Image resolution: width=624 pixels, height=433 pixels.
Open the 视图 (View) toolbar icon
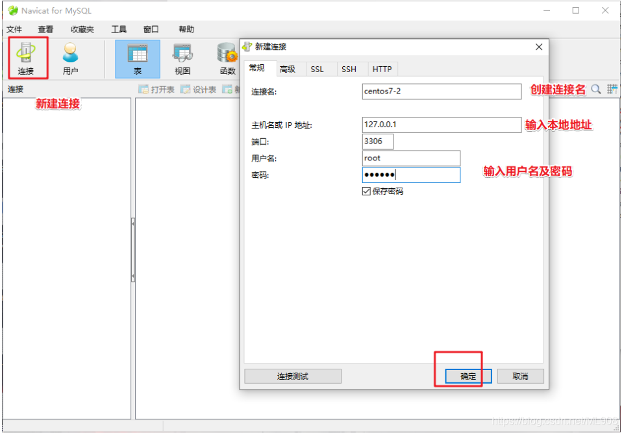tap(182, 58)
